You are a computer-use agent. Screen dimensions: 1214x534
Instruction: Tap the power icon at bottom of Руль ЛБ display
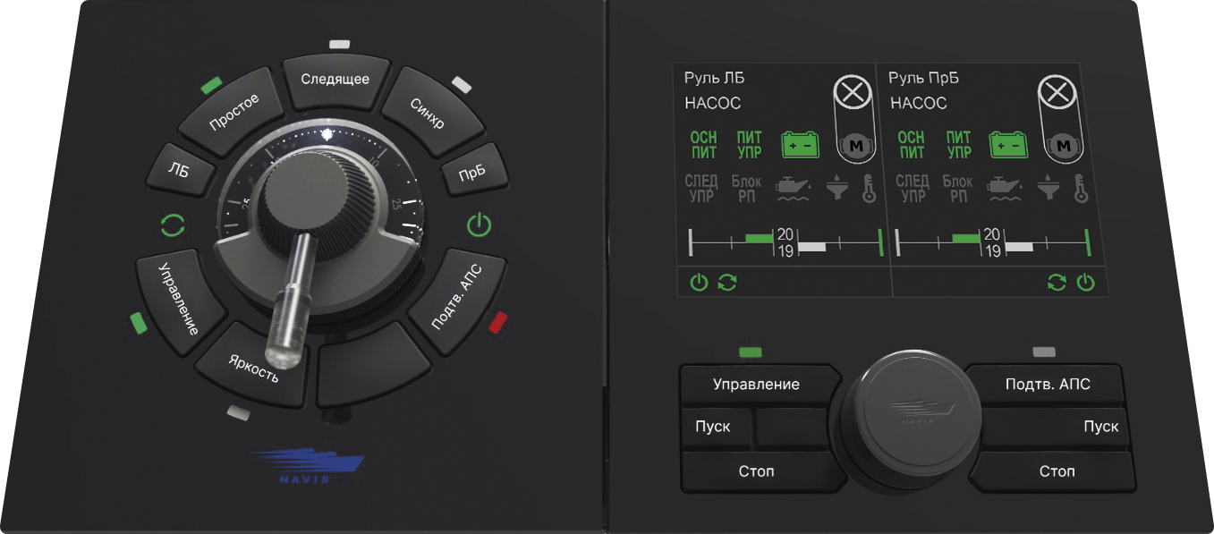coord(699,284)
